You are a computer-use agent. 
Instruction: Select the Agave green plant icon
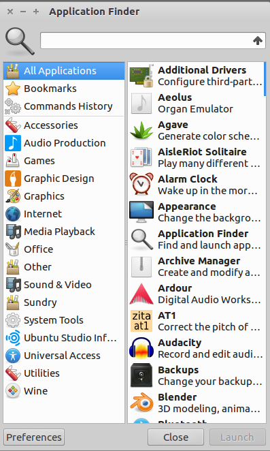click(x=141, y=130)
